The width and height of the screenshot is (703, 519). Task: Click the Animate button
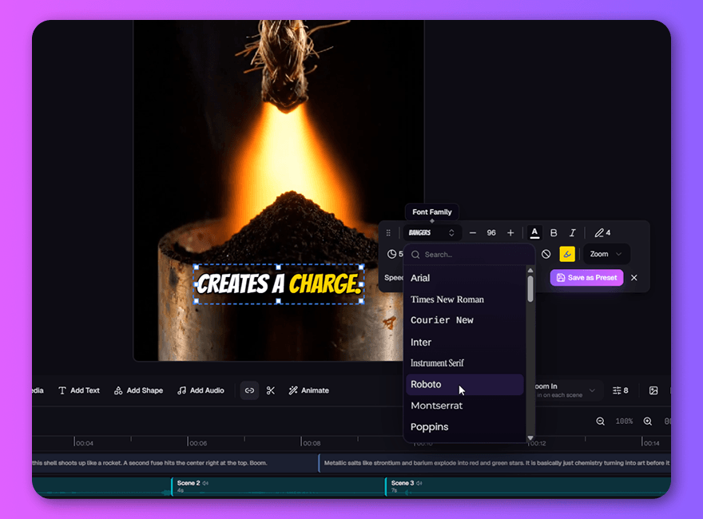pyautogui.click(x=308, y=390)
